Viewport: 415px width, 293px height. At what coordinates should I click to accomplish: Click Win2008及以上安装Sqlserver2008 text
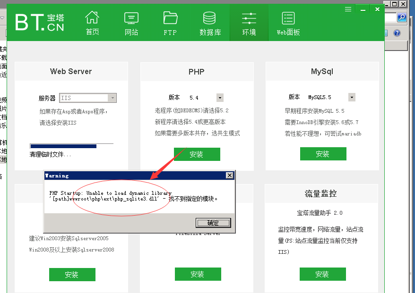71,250
